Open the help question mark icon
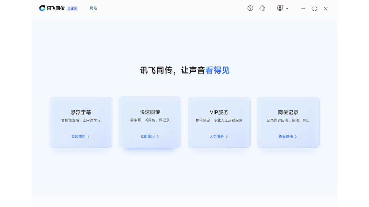 (x=250, y=8)
